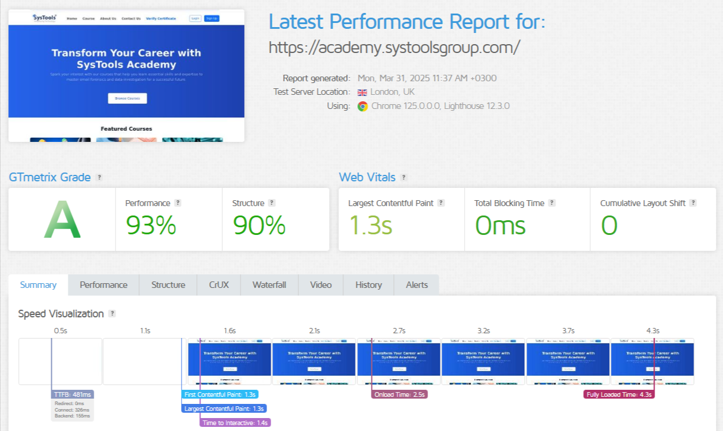Click the help icon beside Cumulative Layout Shift
723x431 pixels.
pyautogui.click(x=693, y=203)
